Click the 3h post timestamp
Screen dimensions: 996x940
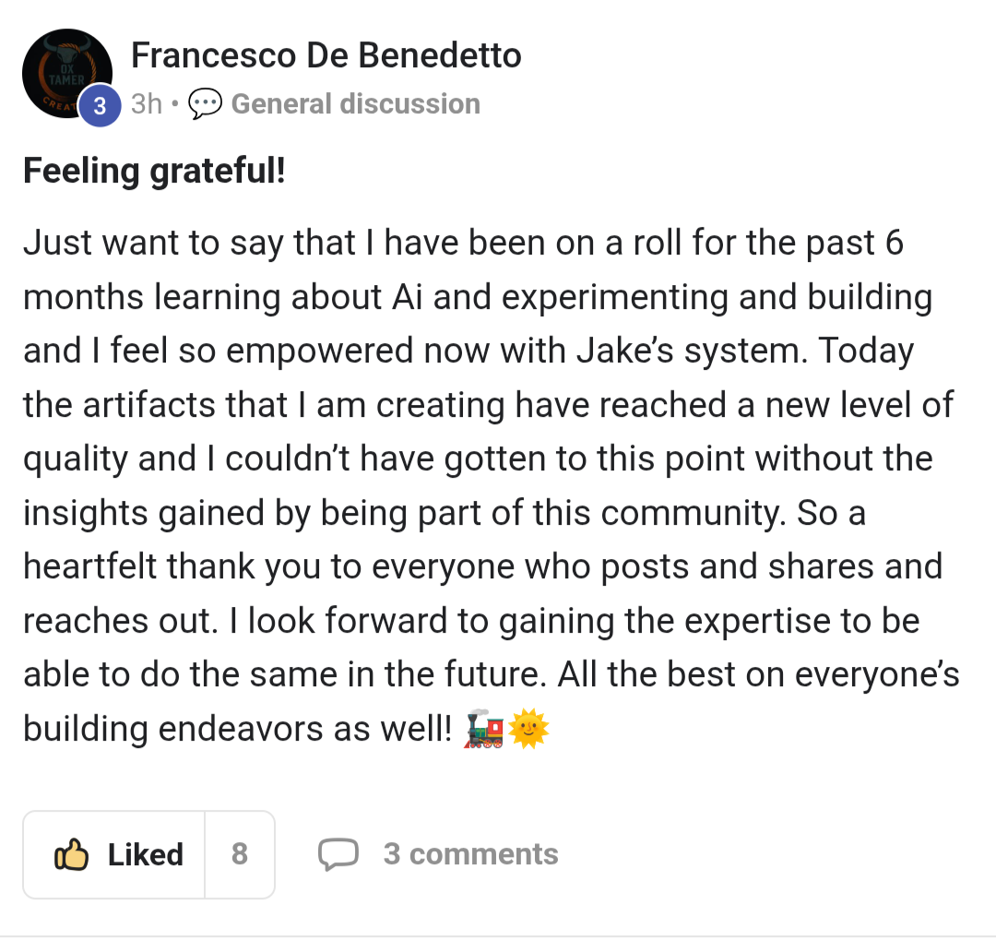[x=147, y=103]
